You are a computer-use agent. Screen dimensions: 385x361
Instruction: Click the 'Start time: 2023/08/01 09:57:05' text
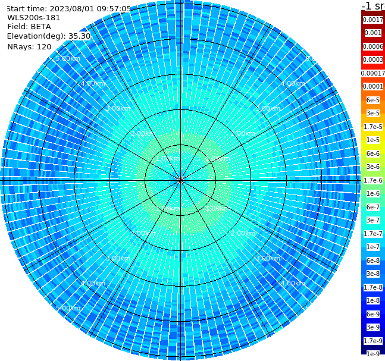[x=69, y=8]
